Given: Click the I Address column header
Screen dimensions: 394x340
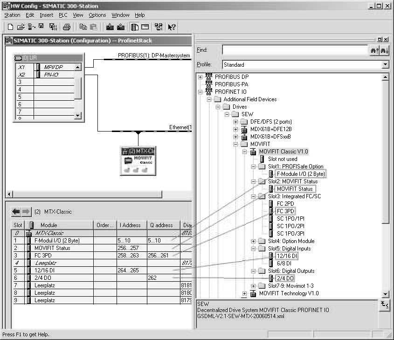Looking at the screenshot, I should pos(132,225).
